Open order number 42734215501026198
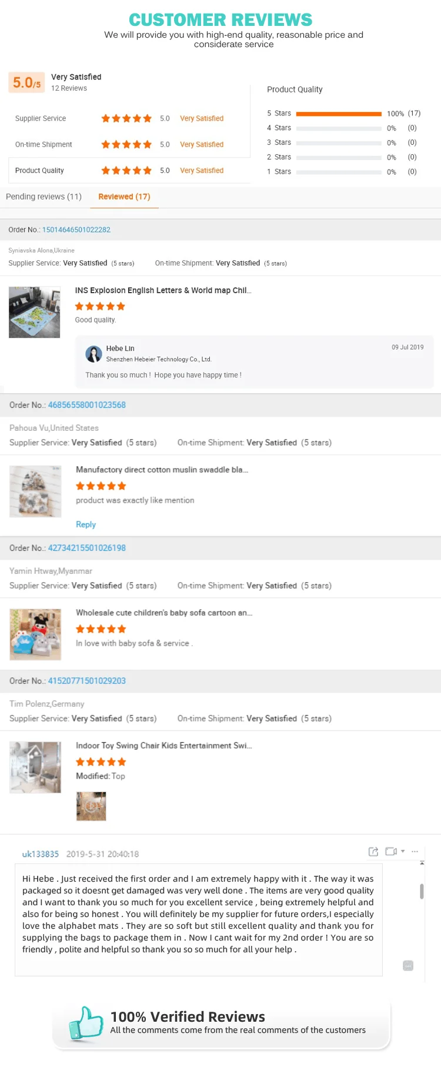 86,548
